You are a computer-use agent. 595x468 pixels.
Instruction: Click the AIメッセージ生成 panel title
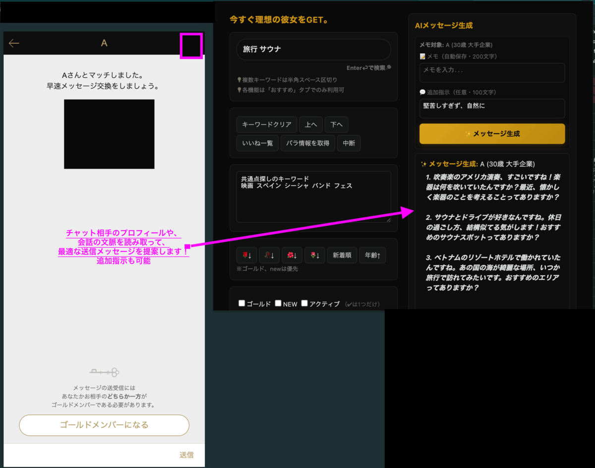[444, 25]
